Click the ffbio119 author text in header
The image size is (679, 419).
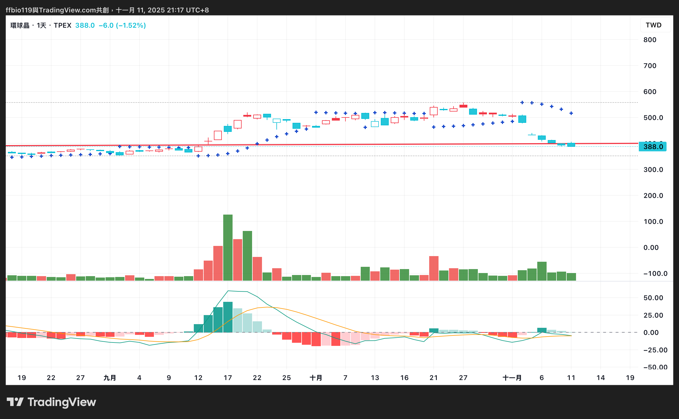(x=19, y=10)
